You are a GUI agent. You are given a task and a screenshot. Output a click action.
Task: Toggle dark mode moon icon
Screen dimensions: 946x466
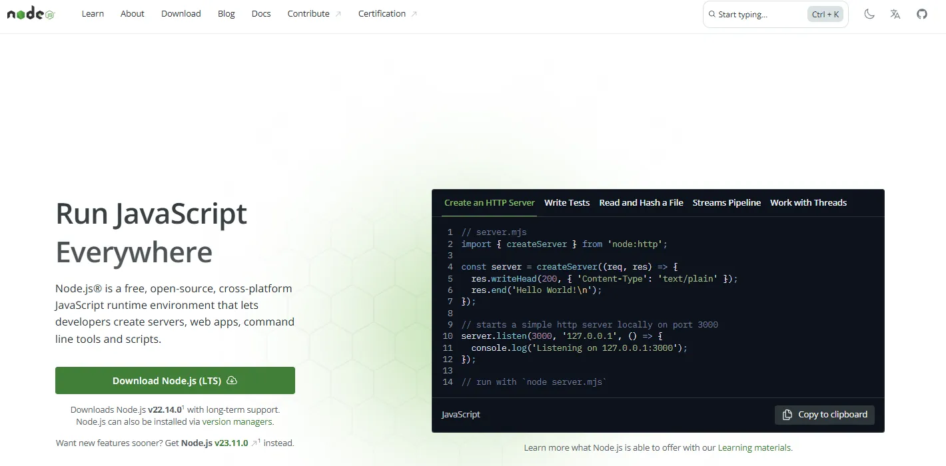tap(869, 14)
